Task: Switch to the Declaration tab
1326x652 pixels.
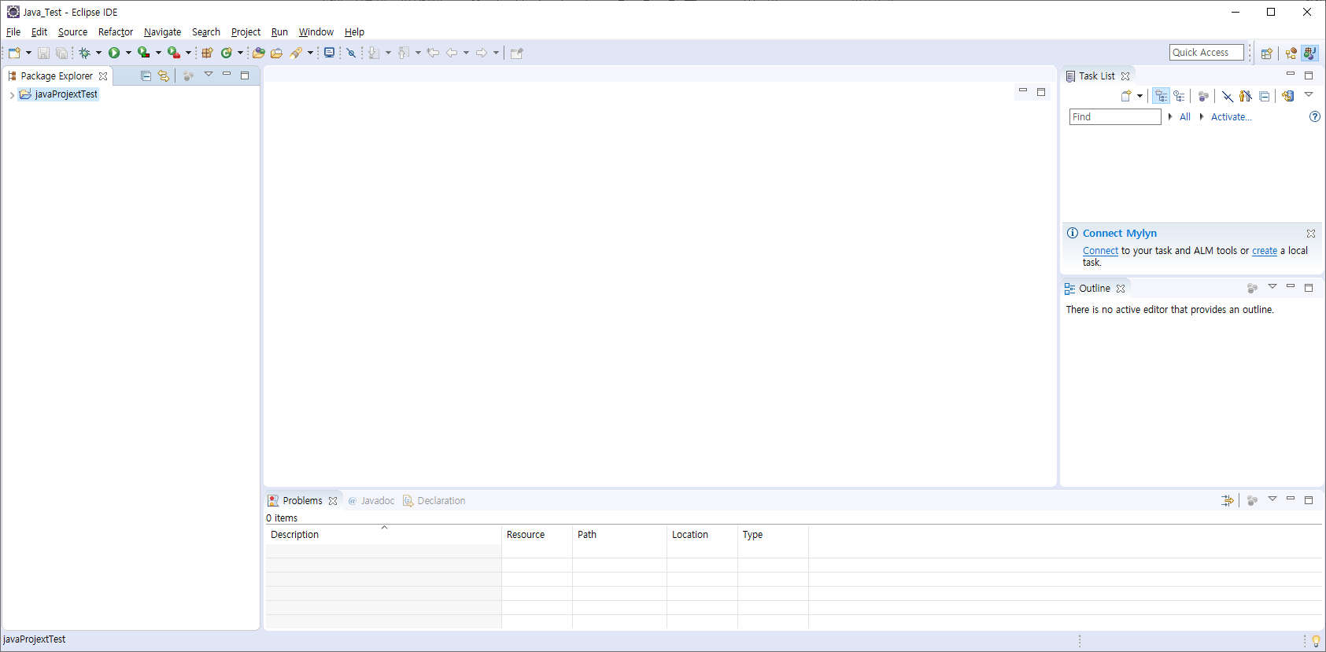Action: tap(434, 501)
